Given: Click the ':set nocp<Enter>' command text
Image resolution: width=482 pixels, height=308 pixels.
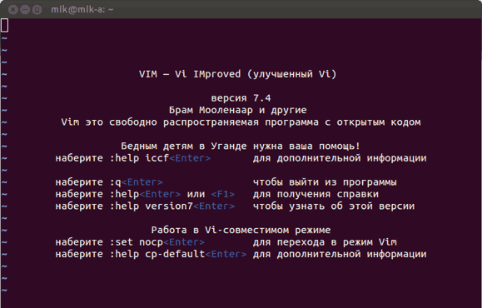Looking at the screenshot, I should point(157,242).
